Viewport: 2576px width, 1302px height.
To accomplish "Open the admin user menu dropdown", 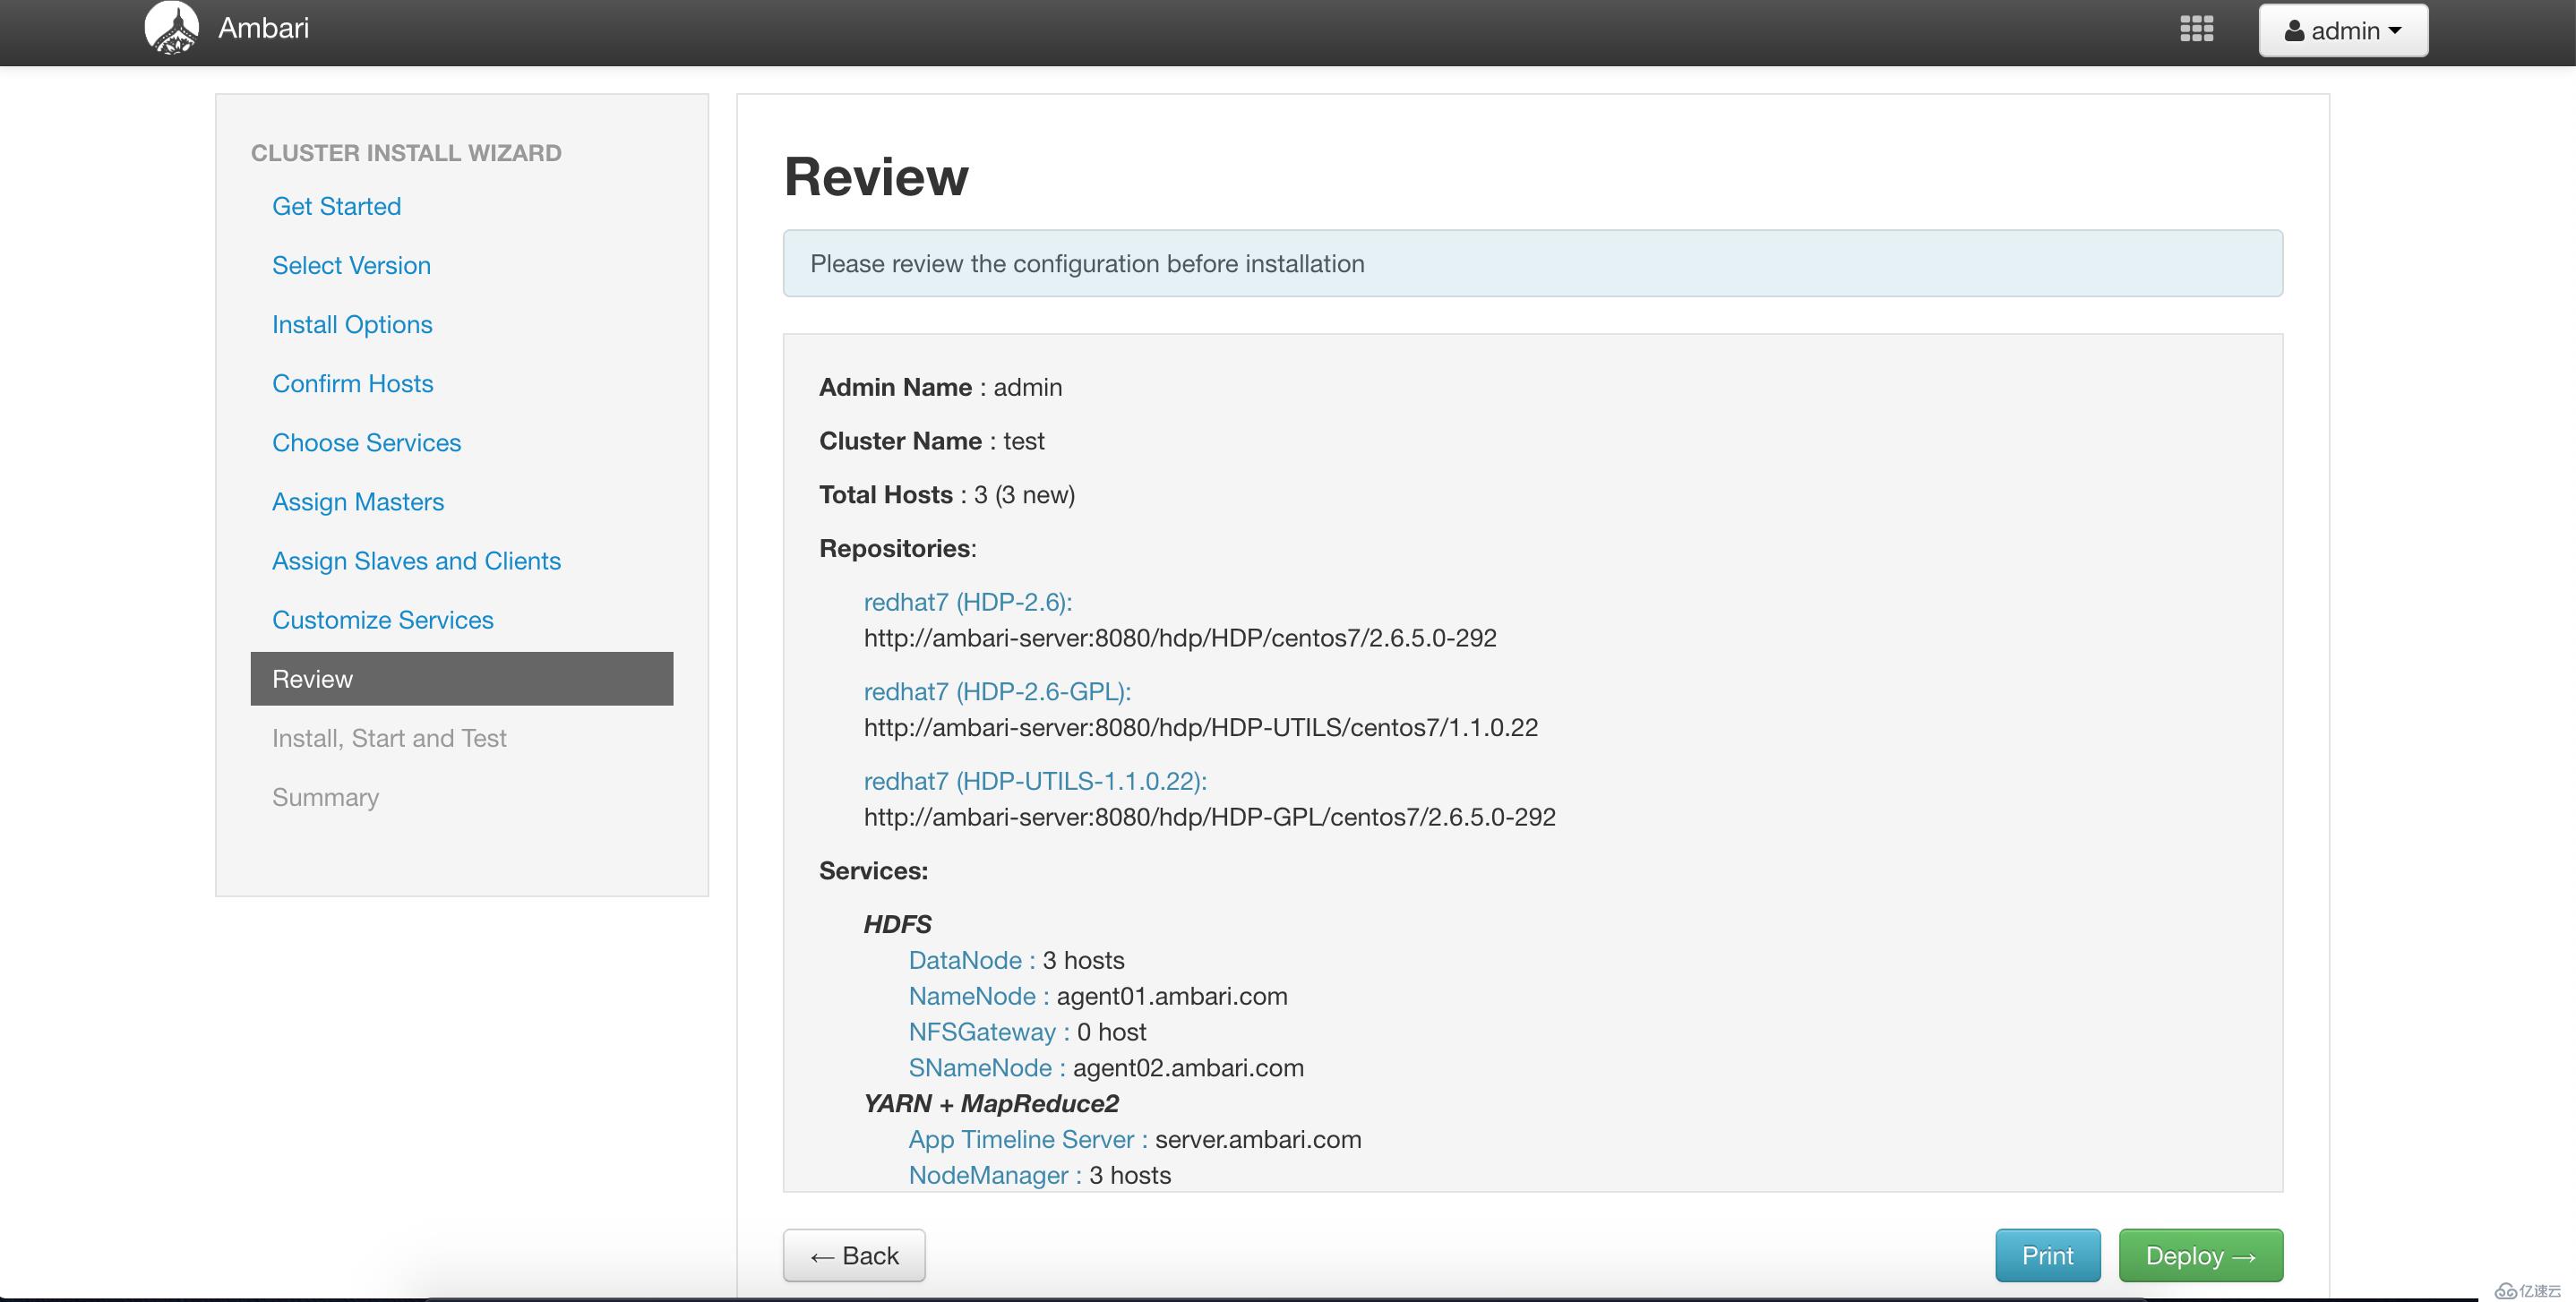I will coord(2343,30).
